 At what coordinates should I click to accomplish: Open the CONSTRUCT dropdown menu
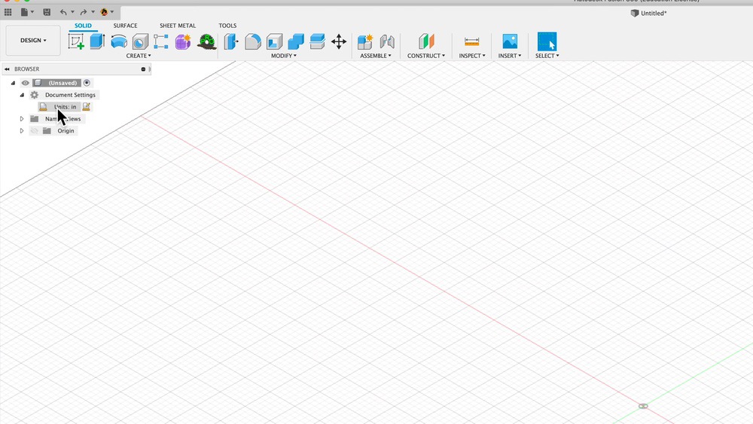click(426, 56)
